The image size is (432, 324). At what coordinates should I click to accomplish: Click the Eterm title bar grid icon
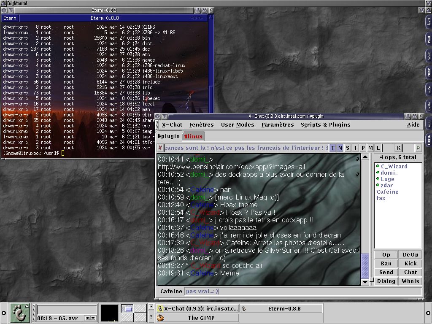pos(197,11)
